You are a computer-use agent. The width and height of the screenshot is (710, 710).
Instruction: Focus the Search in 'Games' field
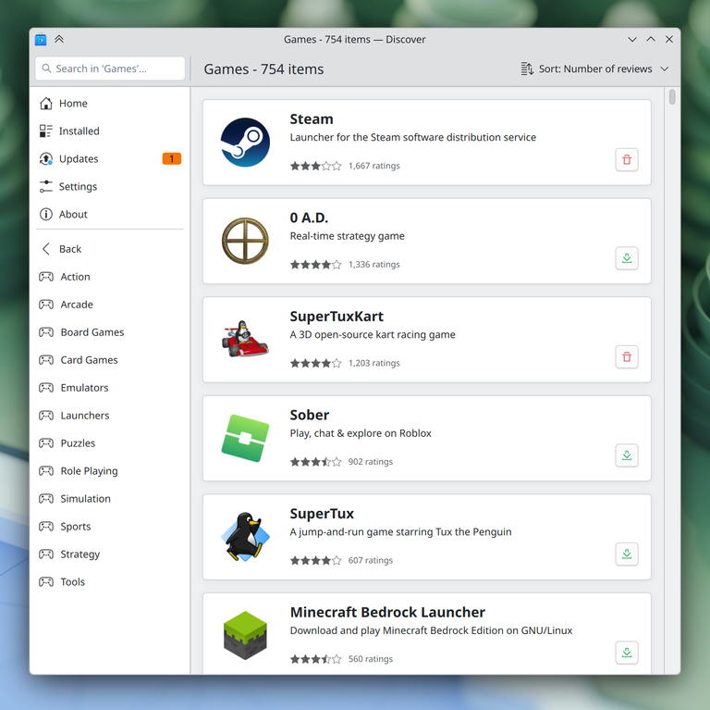(110, 69)
